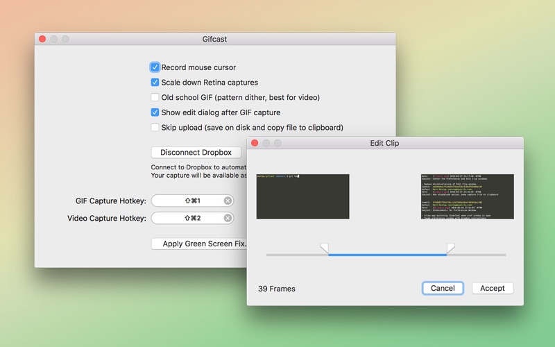Click Accept in Edit Clip dialog
This screenshot has width=555, height=347.
pos(493,288)
